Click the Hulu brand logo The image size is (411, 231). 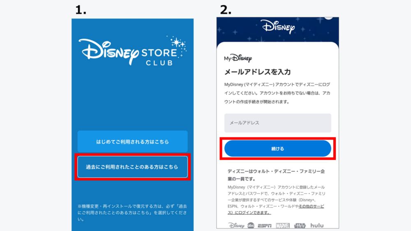click(x=317, y=225)
